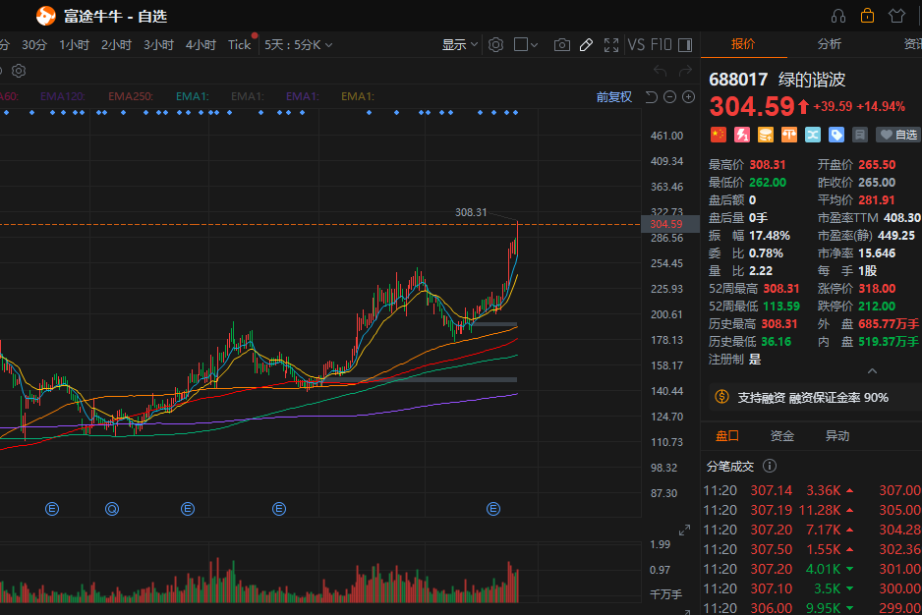Open the 资金 capital flow tab

point(782,435)
